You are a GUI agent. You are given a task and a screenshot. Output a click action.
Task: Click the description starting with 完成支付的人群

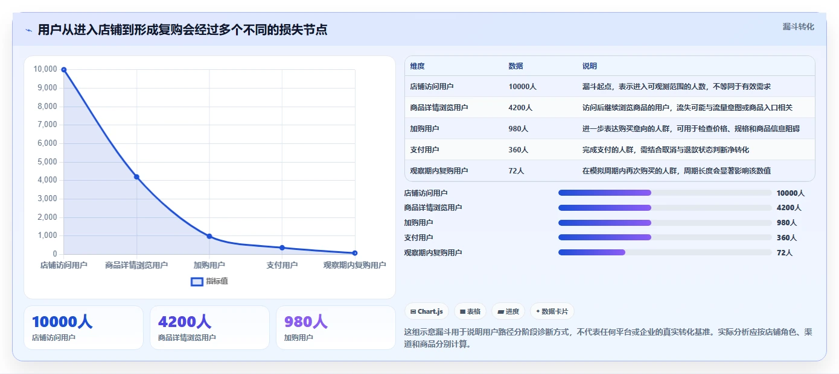click(x=666, y=150)
